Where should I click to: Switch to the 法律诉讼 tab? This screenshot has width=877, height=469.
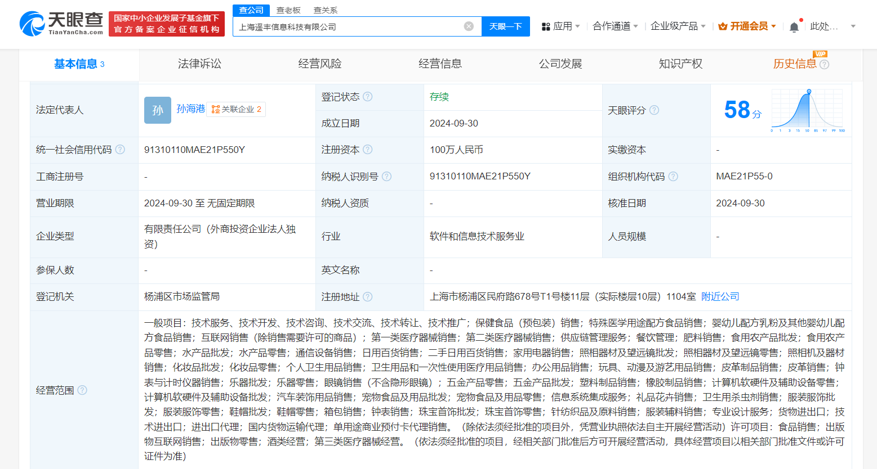pyautogui.click(x=199, y=64)
